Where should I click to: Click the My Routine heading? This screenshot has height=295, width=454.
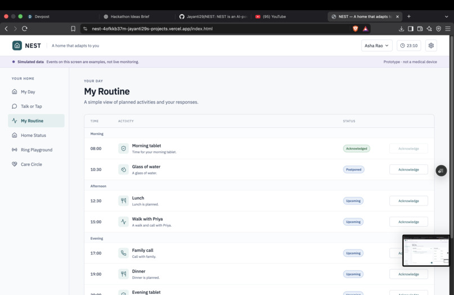(107, 91)
